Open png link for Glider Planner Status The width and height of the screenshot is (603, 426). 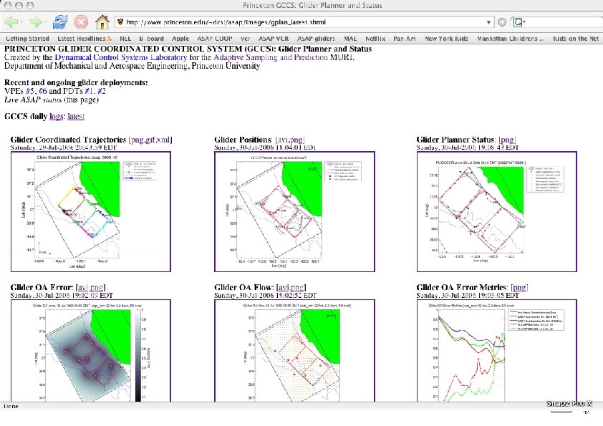507,140
